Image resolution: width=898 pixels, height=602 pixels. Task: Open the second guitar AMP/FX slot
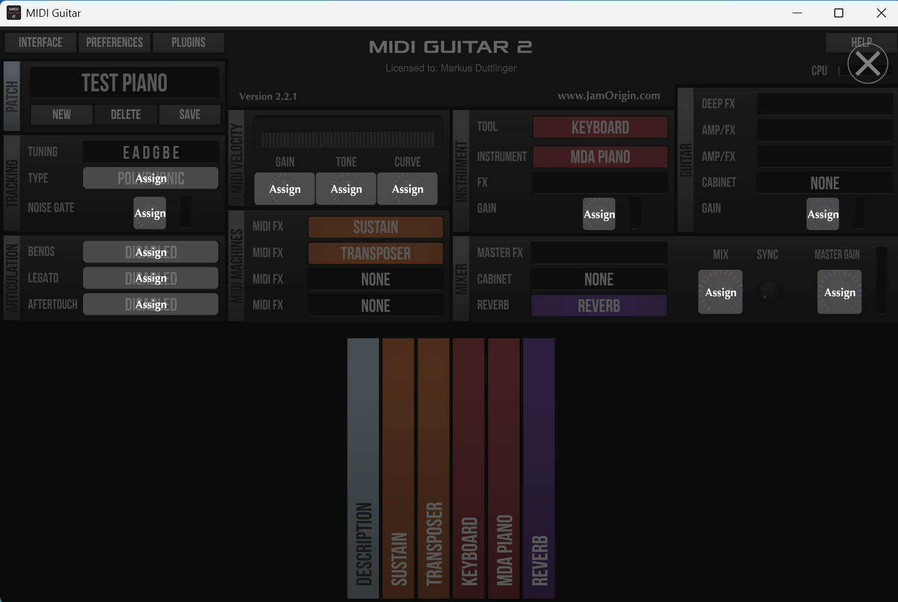tap(825, 157)
